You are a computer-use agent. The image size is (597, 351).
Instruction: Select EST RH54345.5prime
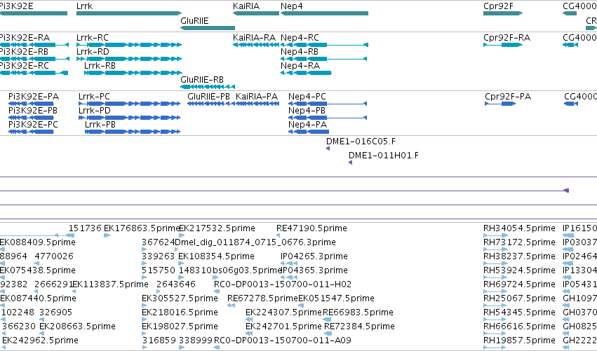[519, 312]
